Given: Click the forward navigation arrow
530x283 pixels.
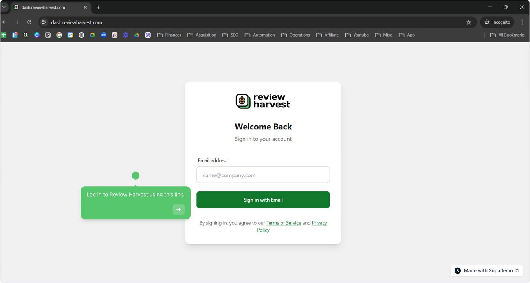Looking at the screenshot, I should [17, 22].
